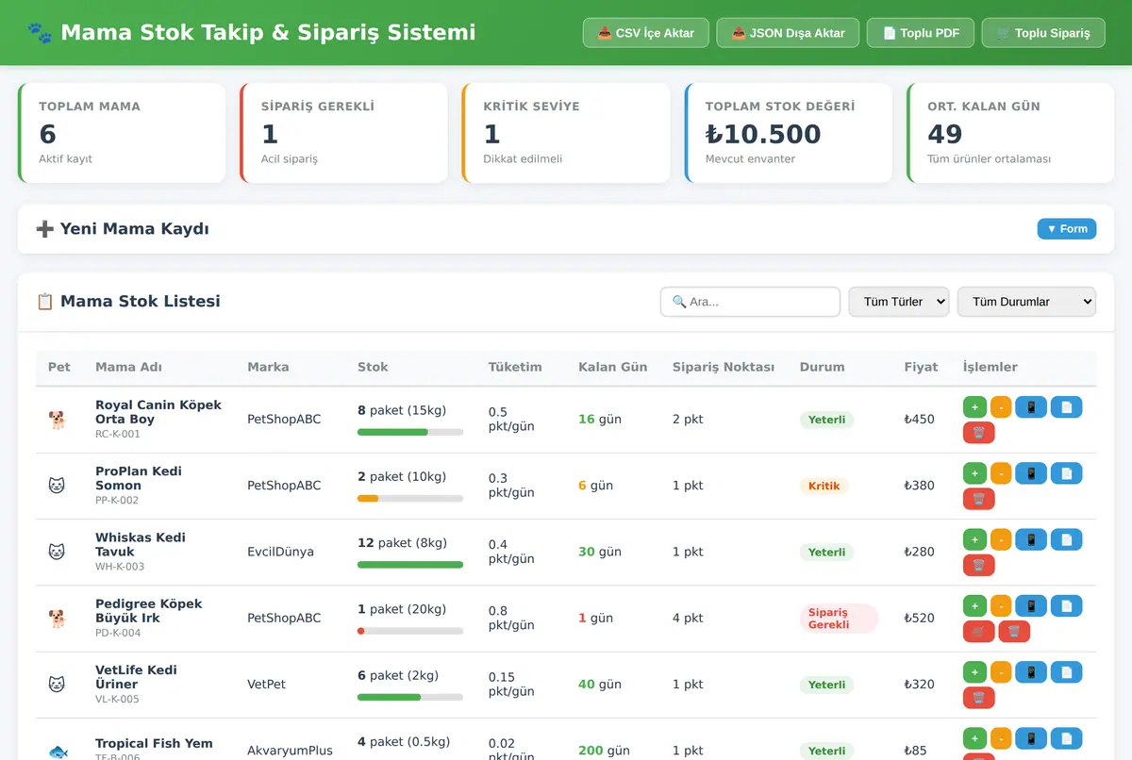The image size is (1132, 760).
Task: Click the phone icon for VetLife Kedi Üriner
Action: click(x=1031, y=672)
